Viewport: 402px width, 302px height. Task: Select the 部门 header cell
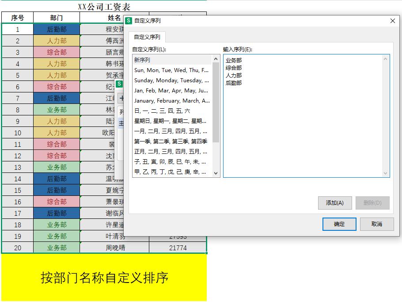click(x=57, y=18)
